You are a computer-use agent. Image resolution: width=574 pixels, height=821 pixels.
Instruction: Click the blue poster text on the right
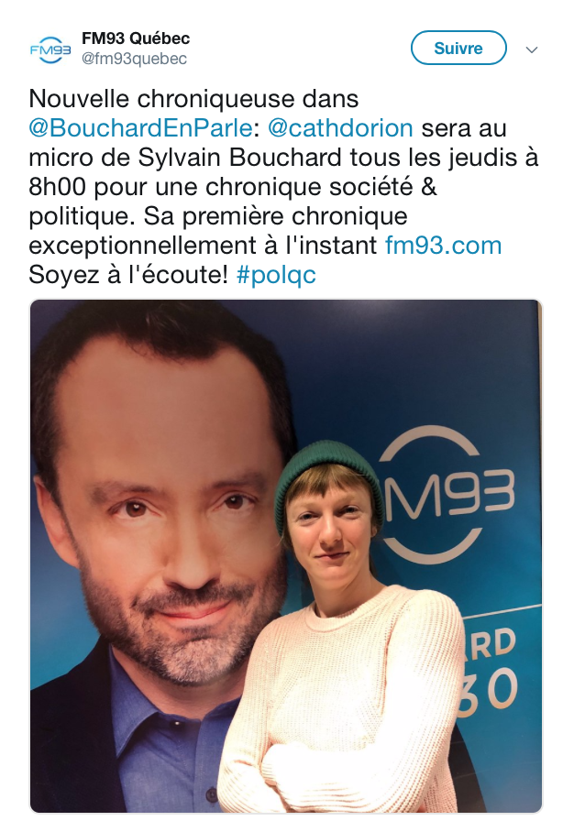[x=488, y=670]
